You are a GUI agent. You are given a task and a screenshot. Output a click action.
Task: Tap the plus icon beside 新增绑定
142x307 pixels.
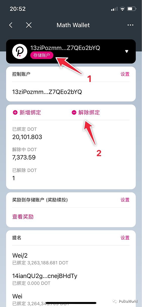point(15,113)
